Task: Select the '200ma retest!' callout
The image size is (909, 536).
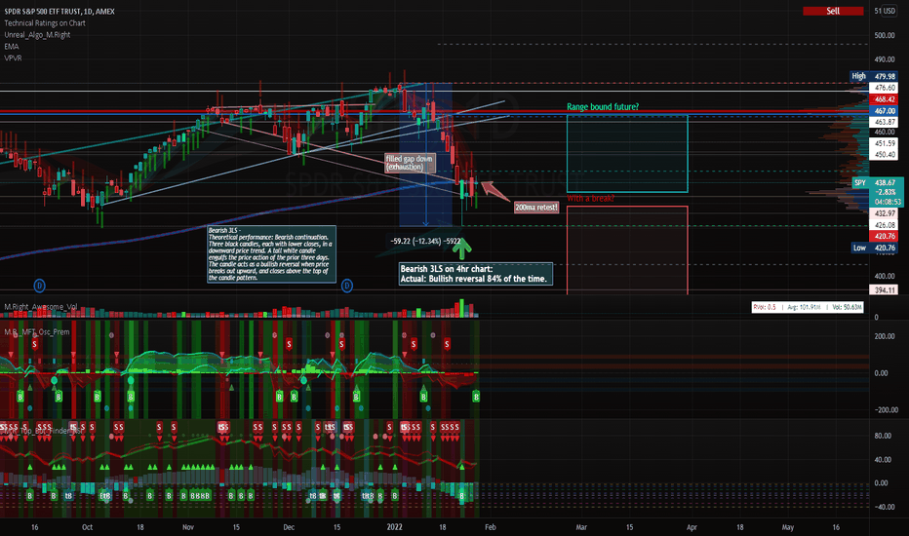Action: pos(536,207)
